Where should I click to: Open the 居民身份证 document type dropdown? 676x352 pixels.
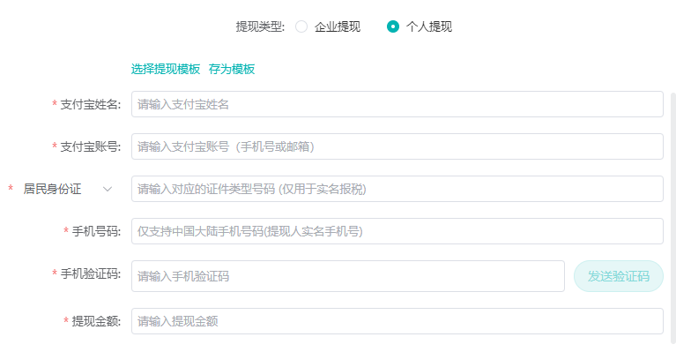[67, 189]
